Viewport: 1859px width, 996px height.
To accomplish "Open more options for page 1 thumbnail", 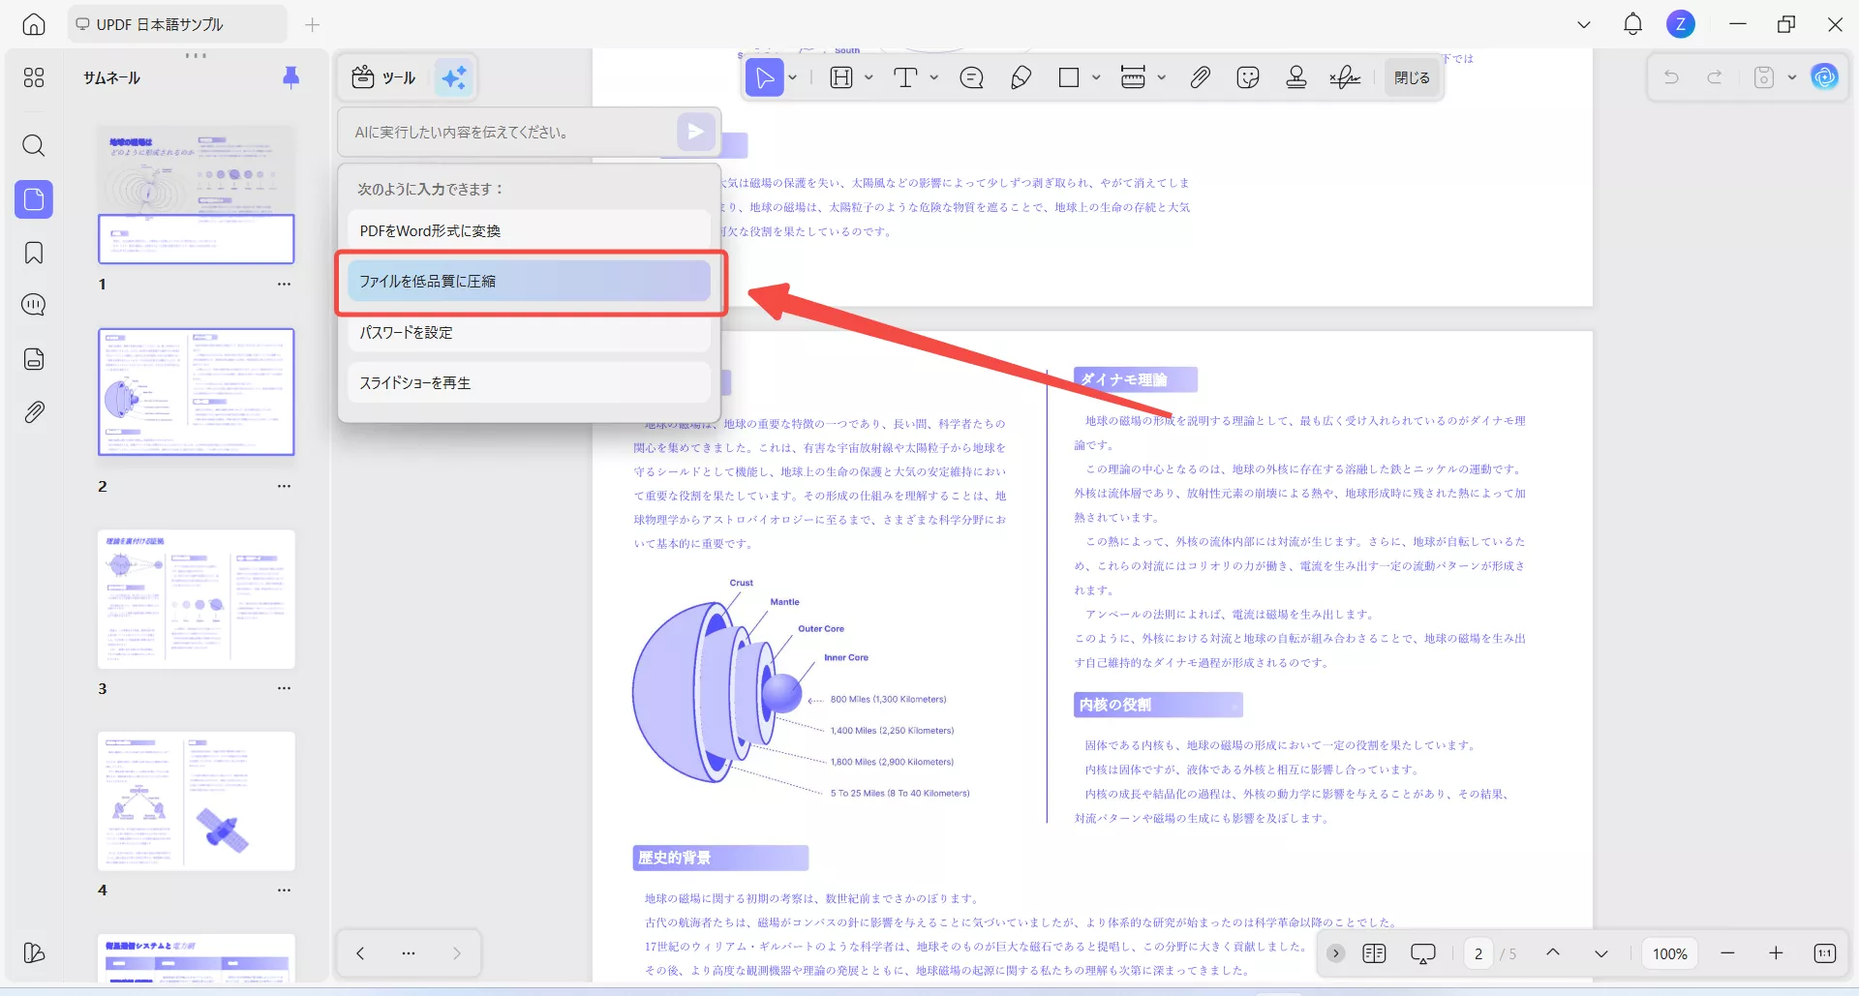I will [284, 285].
